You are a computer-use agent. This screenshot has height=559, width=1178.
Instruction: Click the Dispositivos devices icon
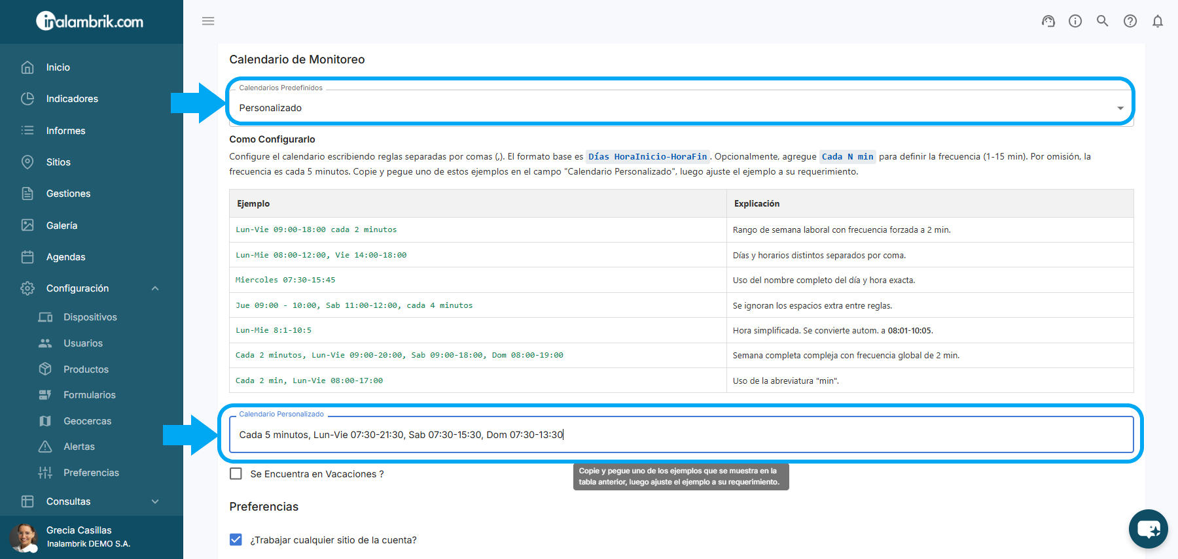point(45,317)
